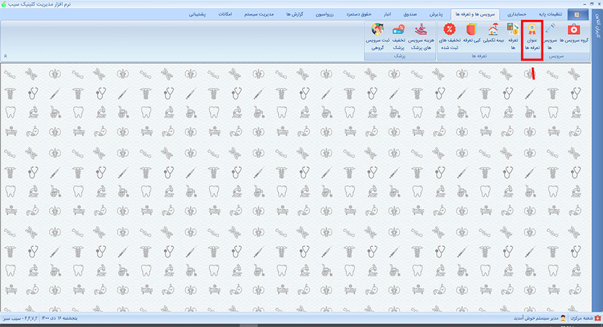Viewport: 603px width, 327px height.
Task: Collapse the ribbon with double-chevron arrow
Action: coord(5,55)
